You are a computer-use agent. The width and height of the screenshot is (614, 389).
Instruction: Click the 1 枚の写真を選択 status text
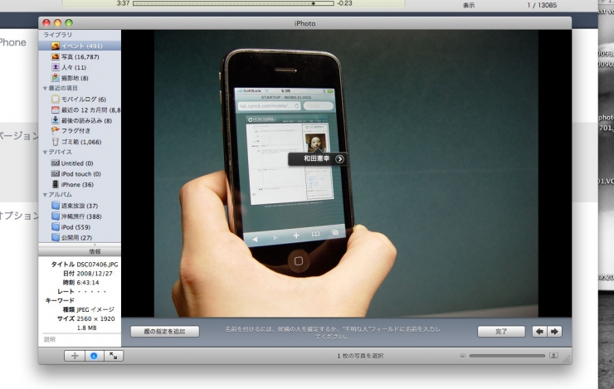click(360, 356)
